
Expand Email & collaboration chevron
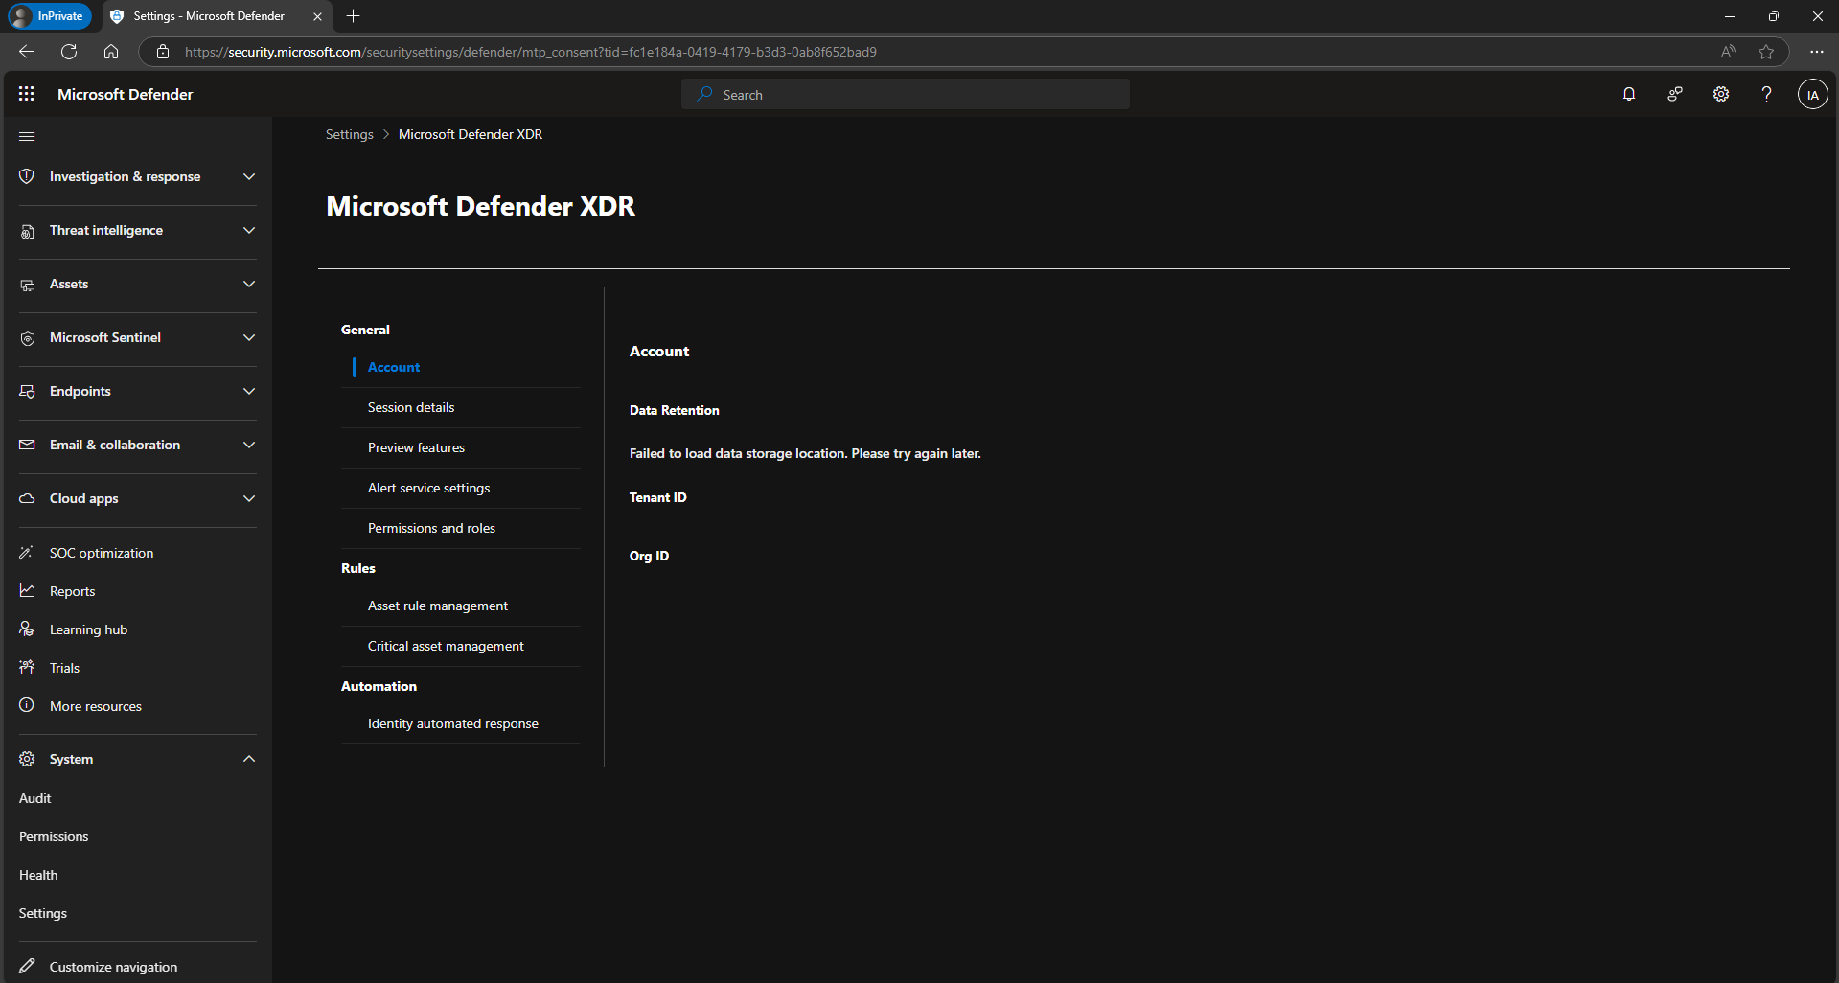click(249, 445)
